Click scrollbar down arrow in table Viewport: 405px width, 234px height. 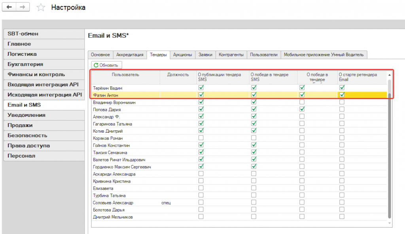[390, 223]
